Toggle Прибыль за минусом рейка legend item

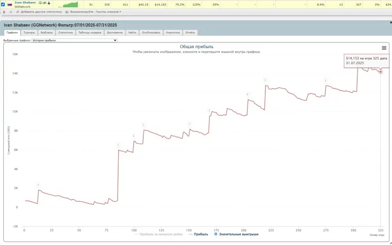tap(158, 234)
